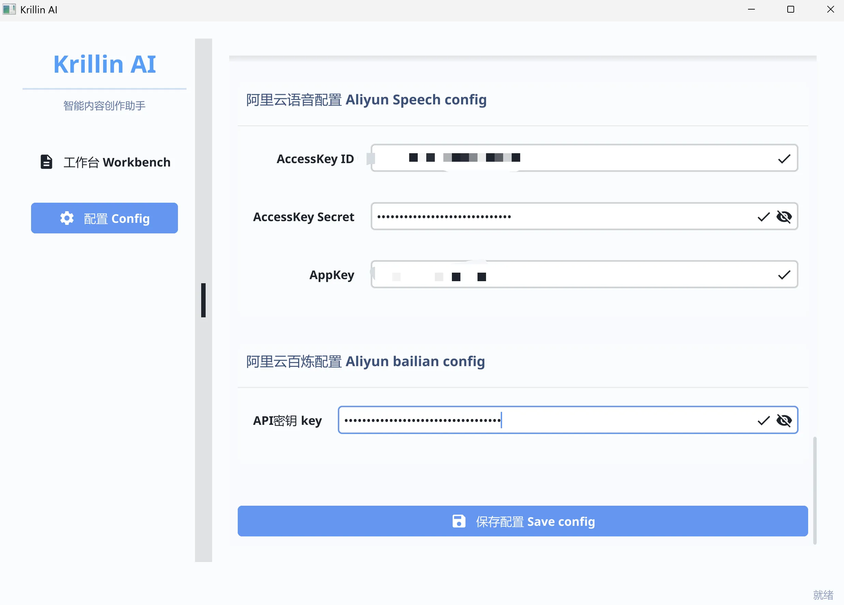This screenshot has width=844, height=605.
Task: Show the API密钥 key using the eye icon
Action: [x=784, y=420]
